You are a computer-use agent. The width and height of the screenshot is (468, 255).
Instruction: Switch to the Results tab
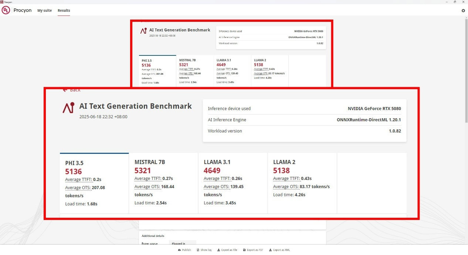(64, 11)
